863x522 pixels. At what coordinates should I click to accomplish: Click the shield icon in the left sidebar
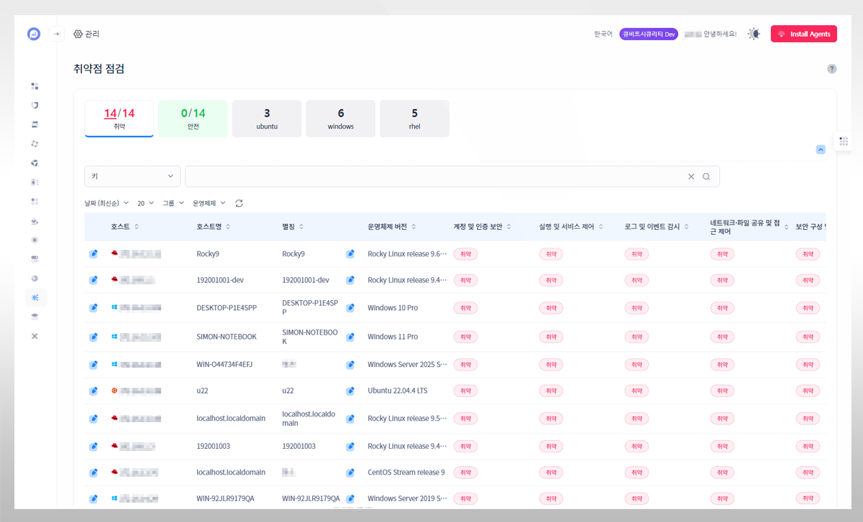point(35,106)
